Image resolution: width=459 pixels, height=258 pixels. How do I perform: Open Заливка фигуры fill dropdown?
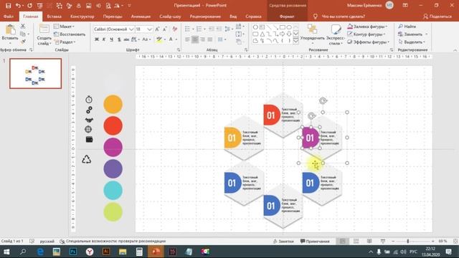pyautogui.click(x=367, y=27)
